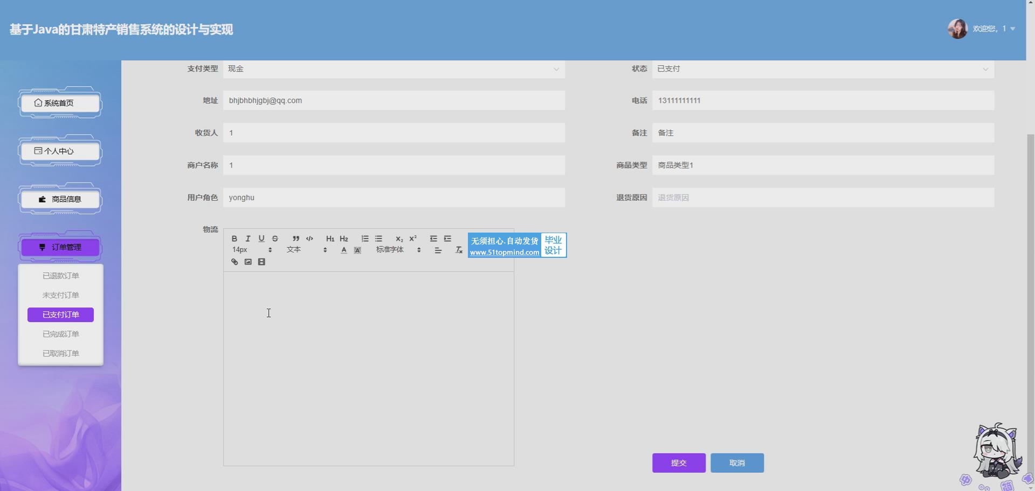Image resolution: width=1035 pixels, height=491 pixels.
Task: Open the 状态 status dropdown
Action: 823,69
